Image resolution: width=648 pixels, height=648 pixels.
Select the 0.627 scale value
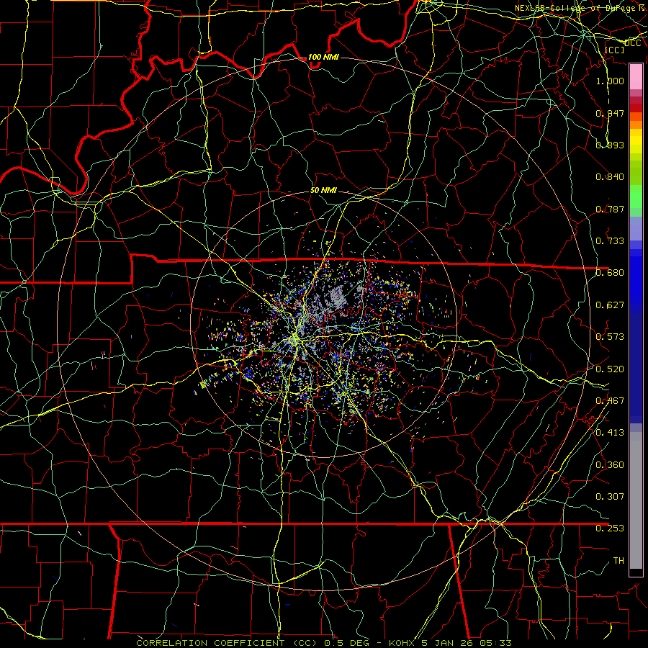pyautogui.click(x=610, y=305)
